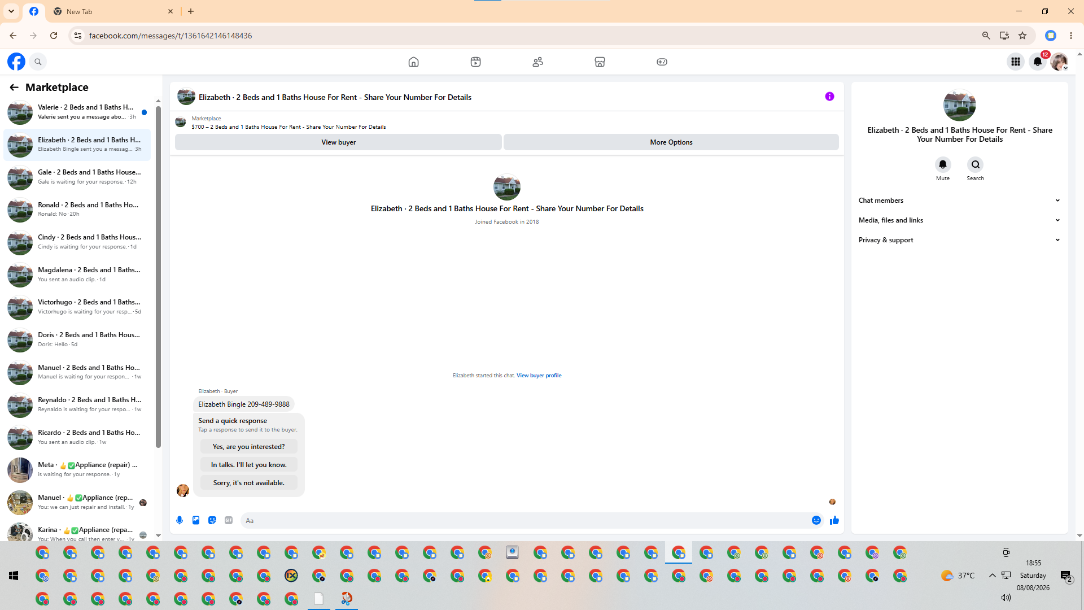This screenshot has width=1084, height=610.
Task: Open Magdalena's conversation in the list
Action: tap(77, 275)
